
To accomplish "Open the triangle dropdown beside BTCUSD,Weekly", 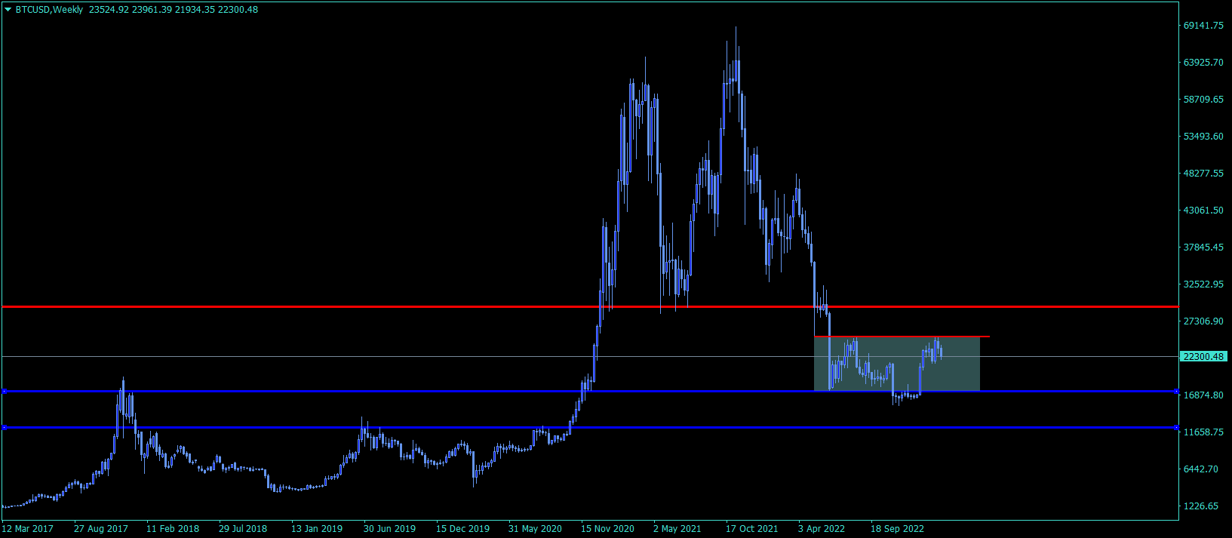I will tap(8, 10).
